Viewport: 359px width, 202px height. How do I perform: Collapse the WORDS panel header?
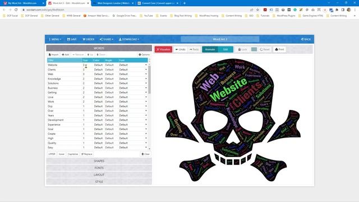point(99,48)
